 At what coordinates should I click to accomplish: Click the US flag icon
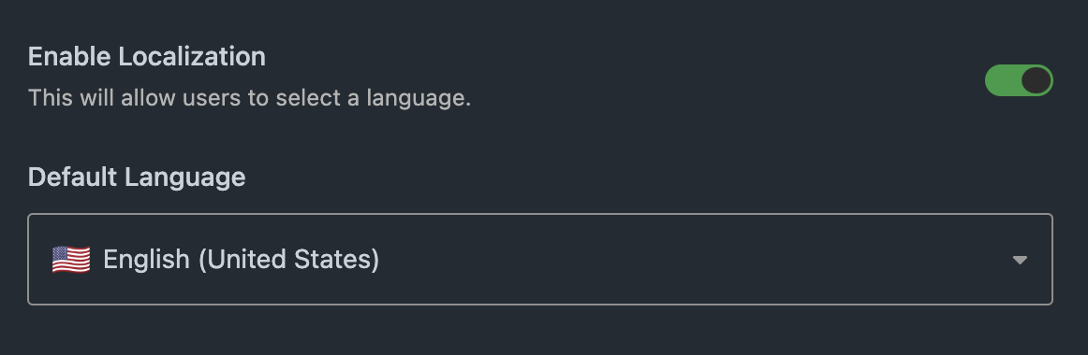(x=71, y=260)
